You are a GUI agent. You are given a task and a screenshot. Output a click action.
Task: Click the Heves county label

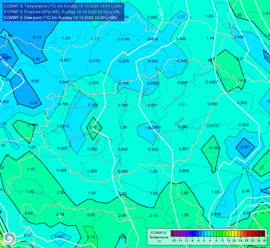coord(144,93)
